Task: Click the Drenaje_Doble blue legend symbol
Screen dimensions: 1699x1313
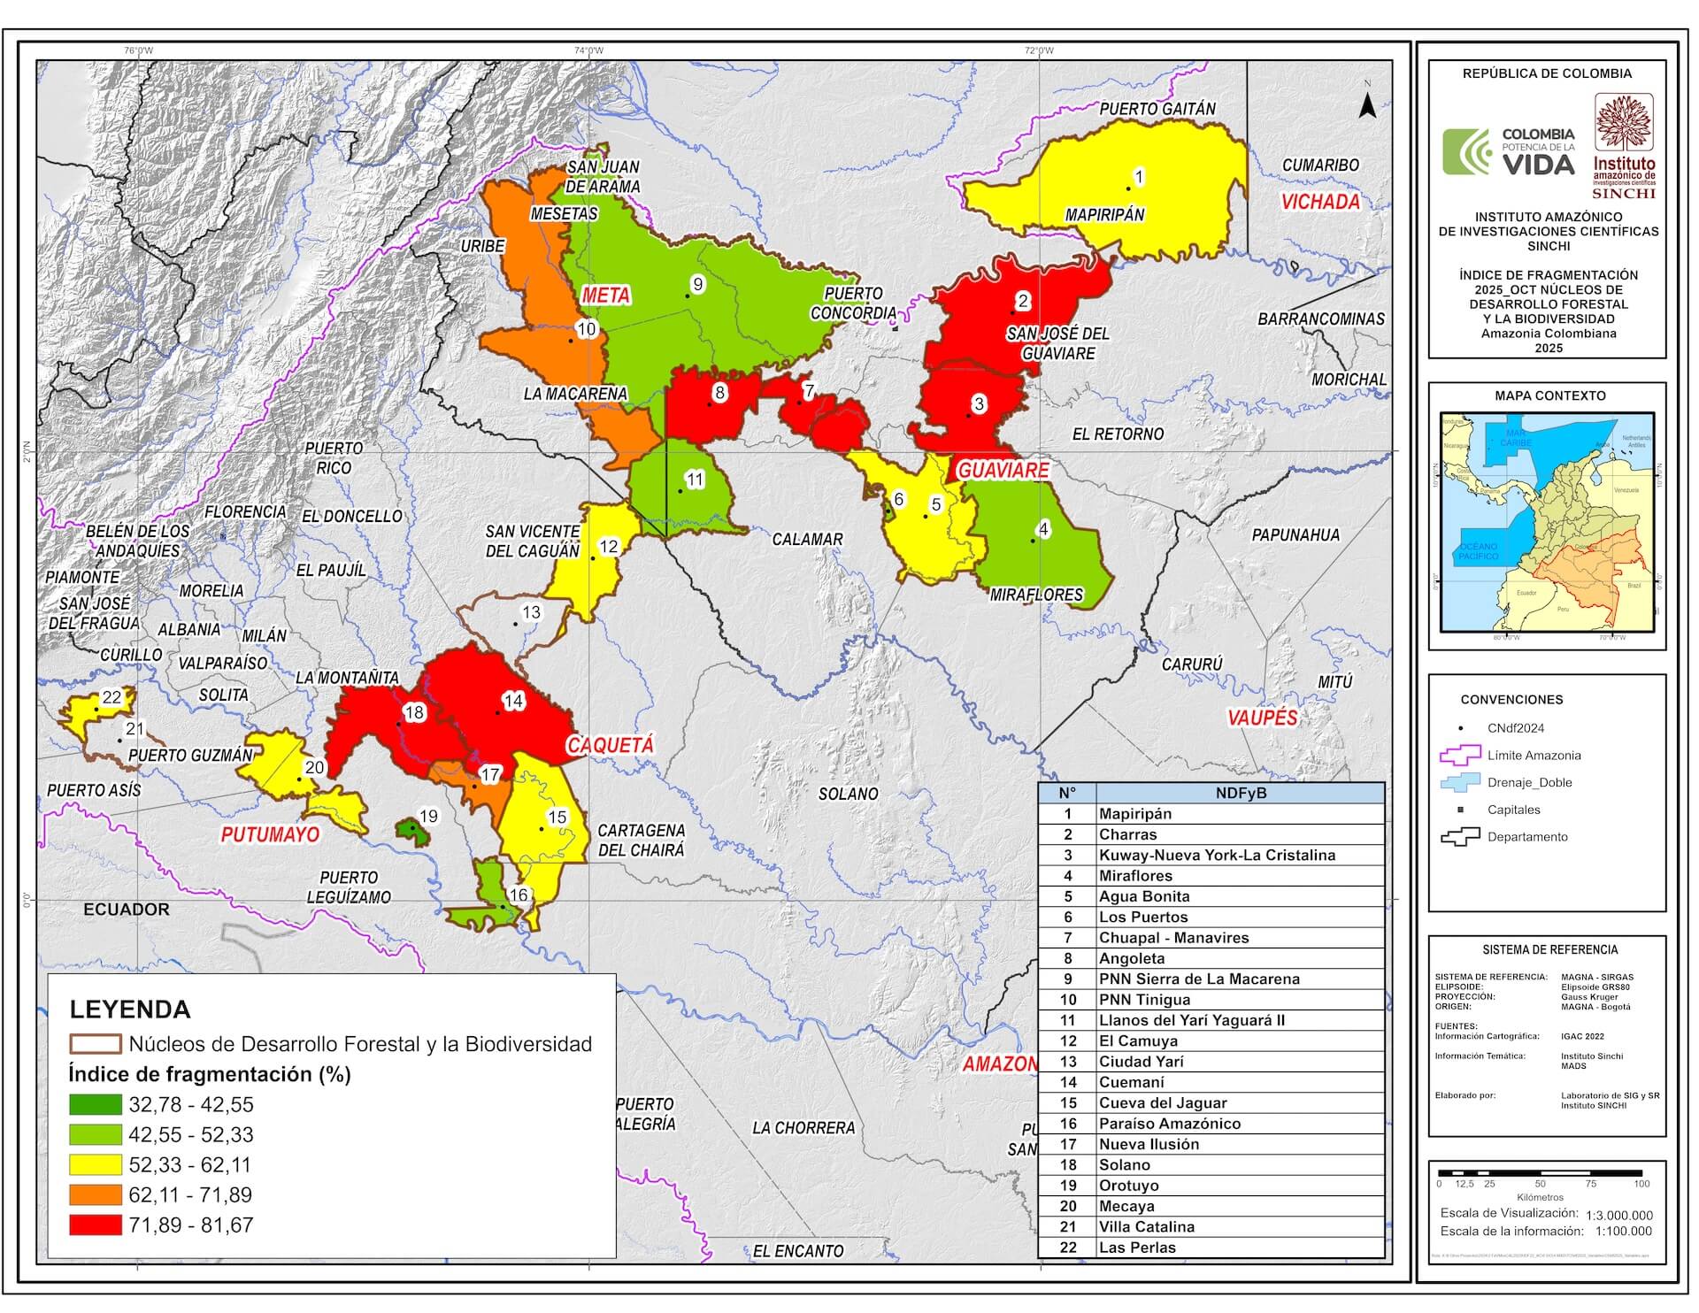Action: [x=1460, y=782]
